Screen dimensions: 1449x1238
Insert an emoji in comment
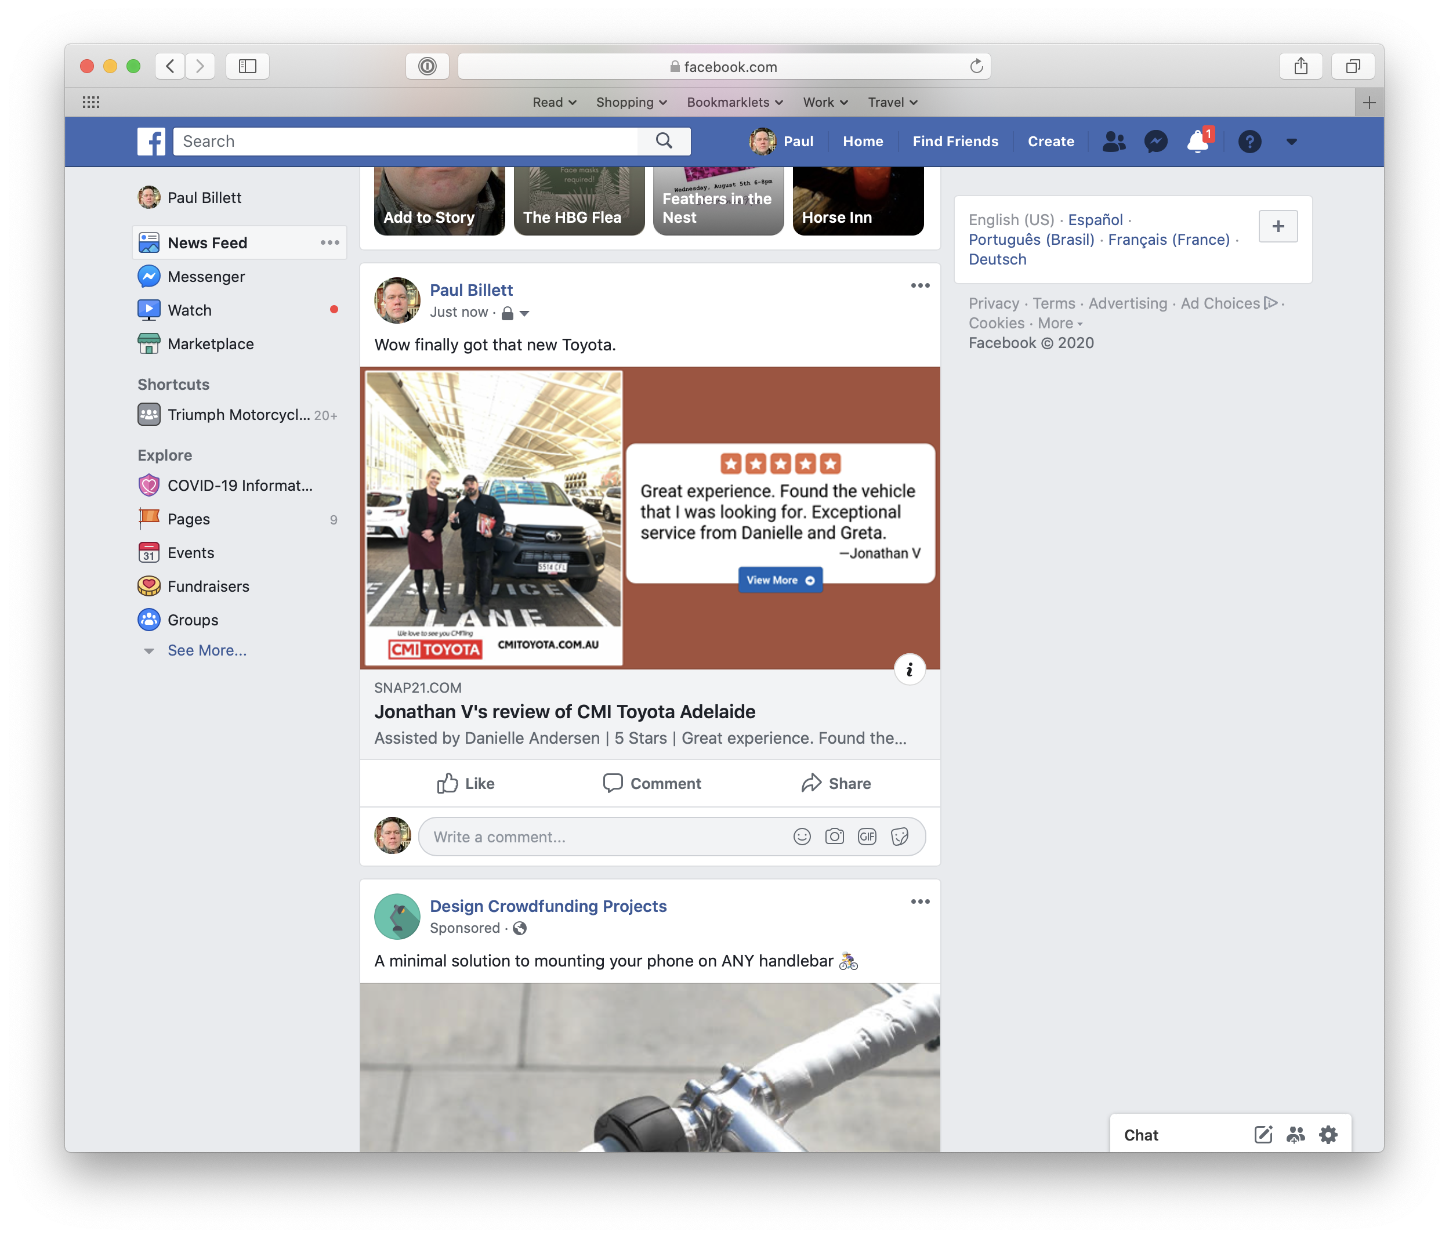802,837
